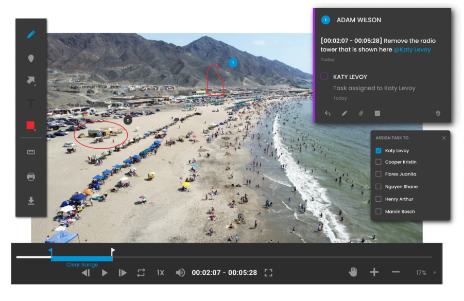The height and width of the screenshot is (301, 464).
Task: Select the location pin marker tool
Action: [x=31, y=58]
